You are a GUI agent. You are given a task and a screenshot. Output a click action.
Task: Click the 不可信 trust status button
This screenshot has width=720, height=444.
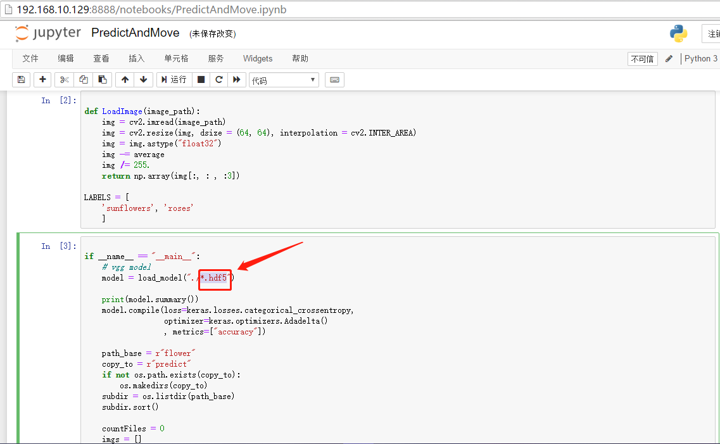point(642,58)
